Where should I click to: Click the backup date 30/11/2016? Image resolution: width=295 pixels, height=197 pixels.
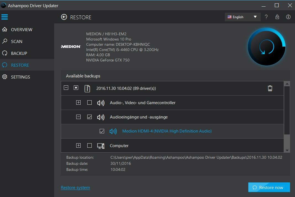(x=121, y=163)
